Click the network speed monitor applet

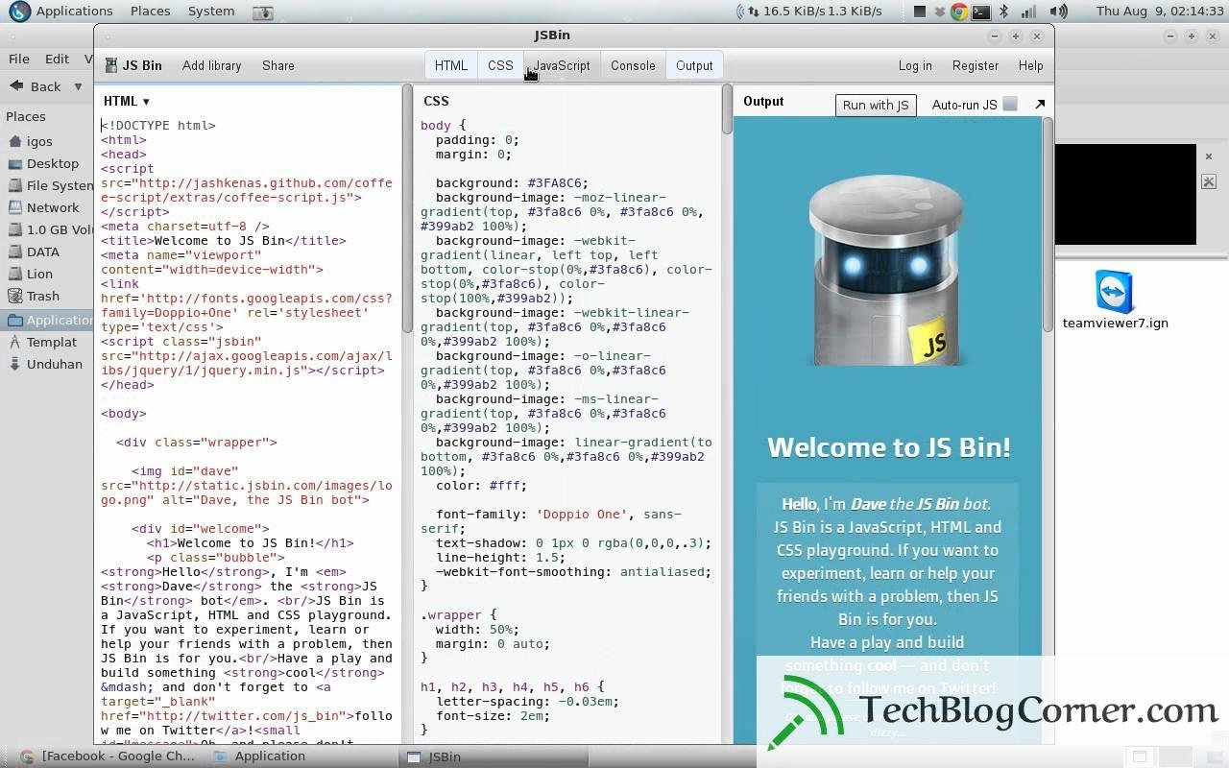[808, 12]
